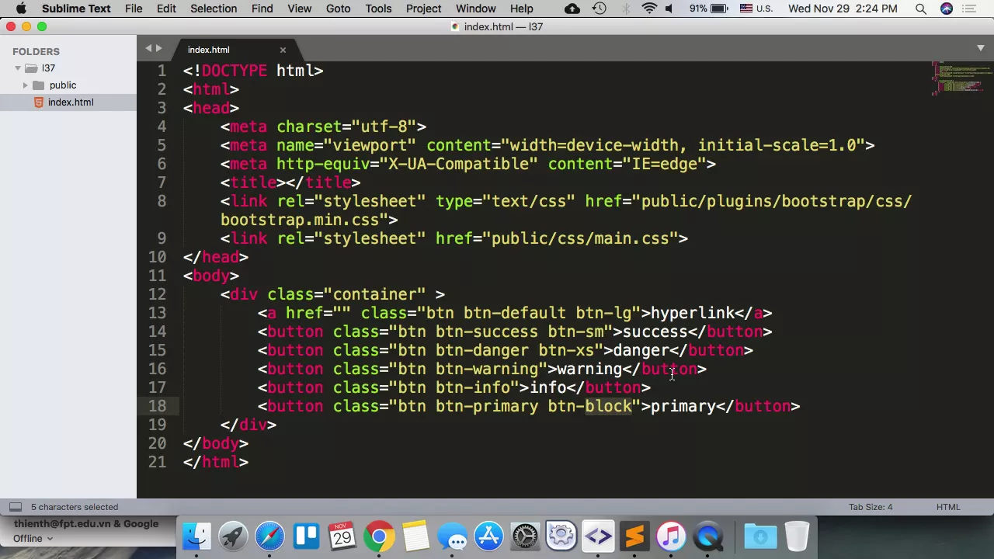Open the Tools menu
Image resolution: width=994 pixels, height=559 pixels.
(x=378, y=9)
